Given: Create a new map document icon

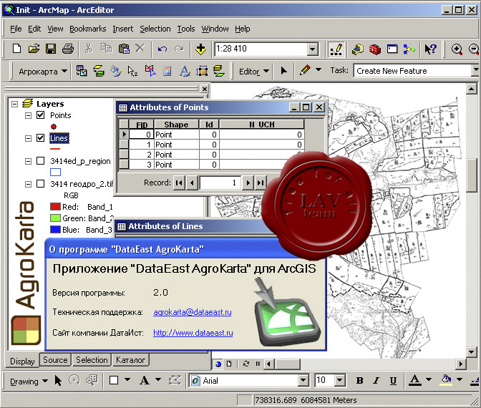Looking at the screenshot, I should [16, 49].
